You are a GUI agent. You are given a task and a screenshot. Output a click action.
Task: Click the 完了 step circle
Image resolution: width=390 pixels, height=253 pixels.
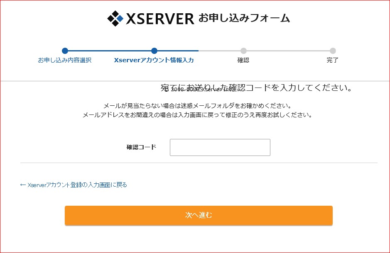click(x=333, y=51)
